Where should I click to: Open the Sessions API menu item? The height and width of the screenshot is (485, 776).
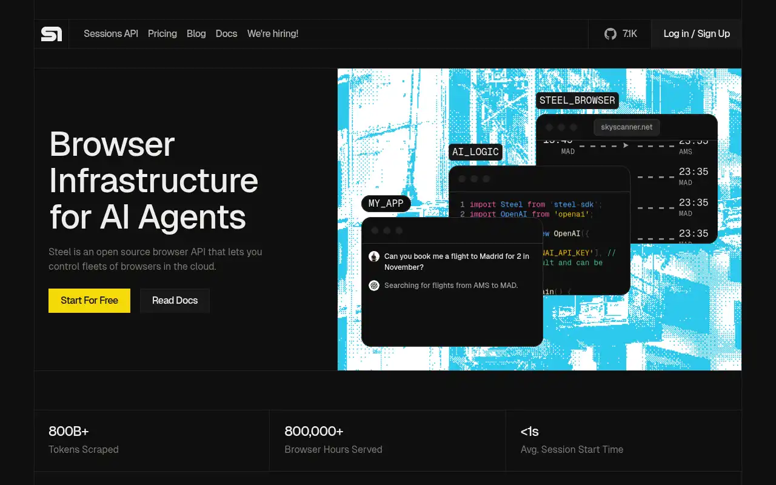tap(111, 34)
